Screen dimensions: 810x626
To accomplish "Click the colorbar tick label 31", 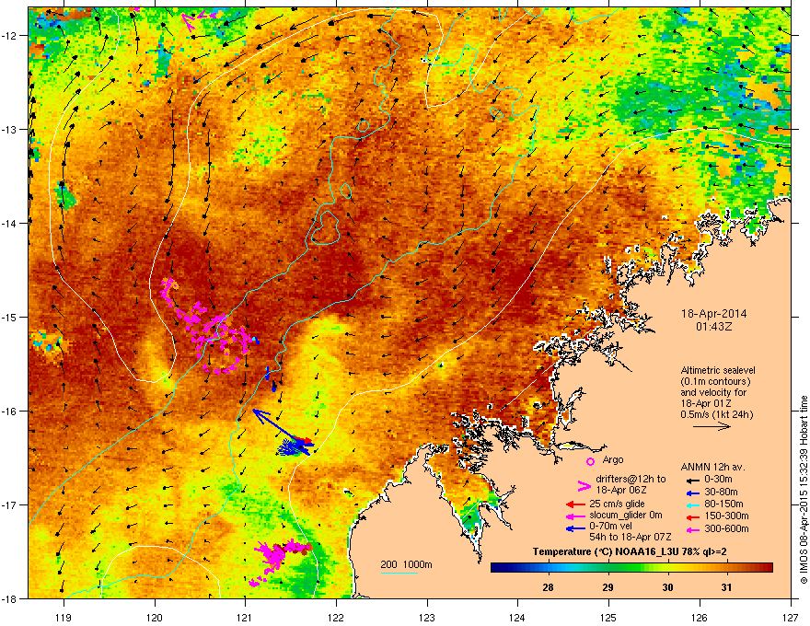I will [727, 587].
